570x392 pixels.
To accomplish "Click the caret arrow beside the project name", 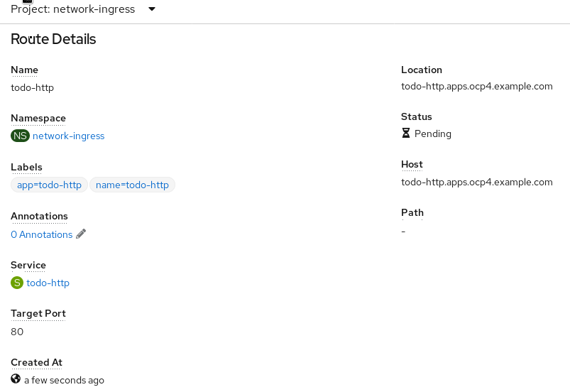I will click(152, 9).
